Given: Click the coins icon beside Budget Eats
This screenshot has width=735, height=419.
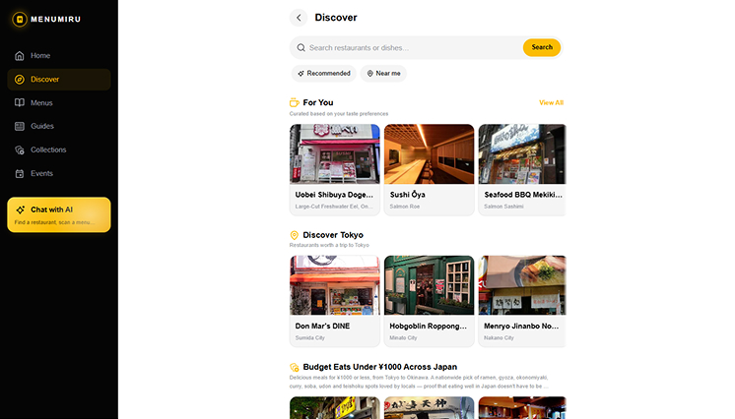Looking at the screenshot, I should [295, 367].
